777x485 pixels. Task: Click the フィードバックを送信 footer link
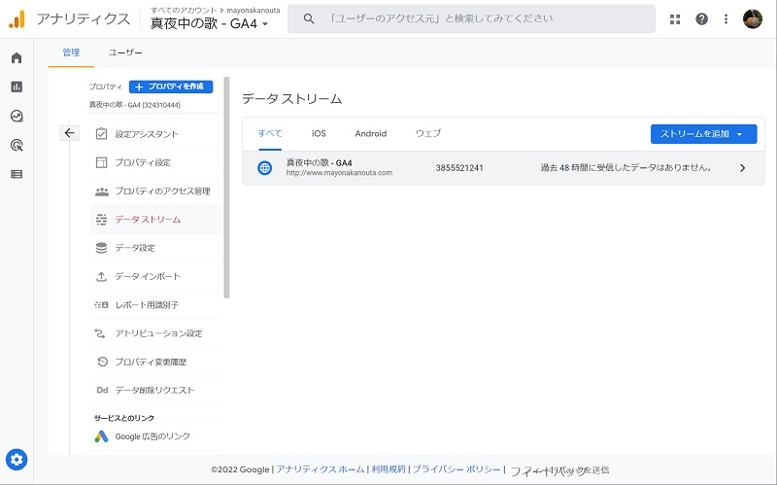(x=559, y=470)
